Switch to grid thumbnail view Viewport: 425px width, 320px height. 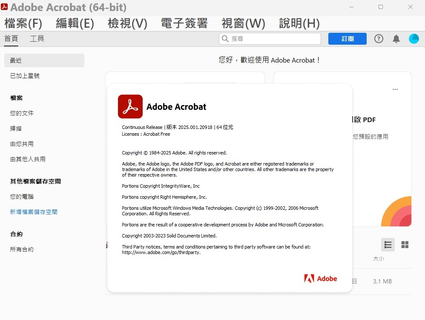(x=405, y=245)
